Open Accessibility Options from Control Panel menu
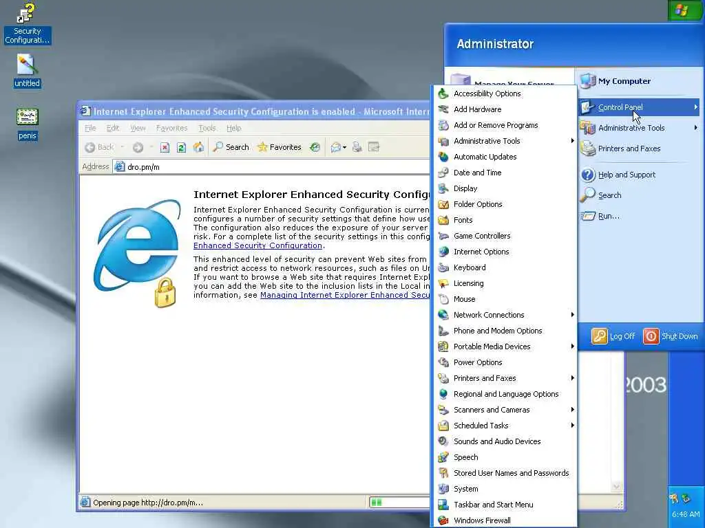This screenshot has height=528, width=705. click(504, 93)
